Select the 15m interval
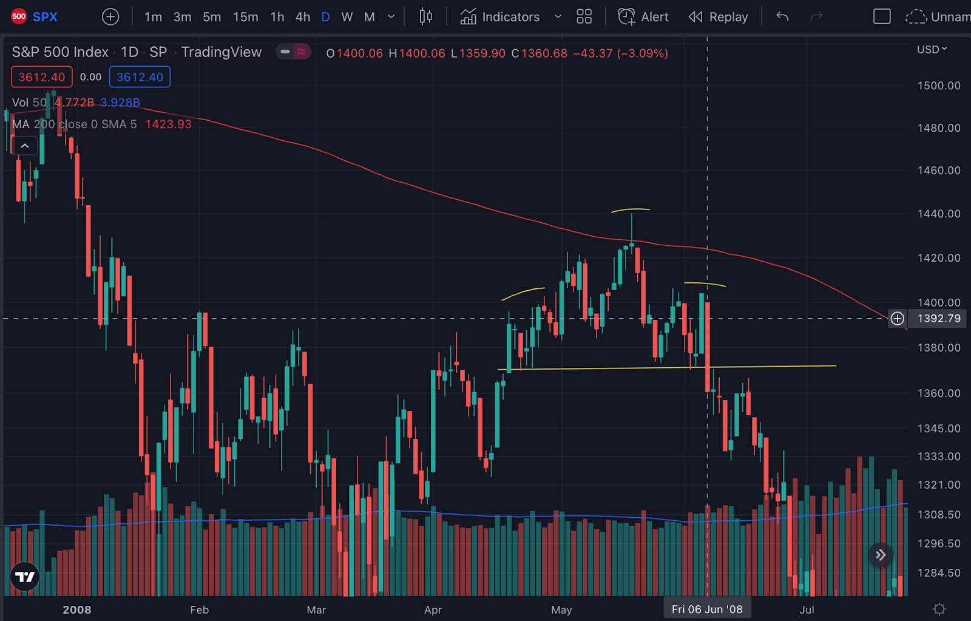The width and height of the screenshot is (971, 621). [245, 16]
